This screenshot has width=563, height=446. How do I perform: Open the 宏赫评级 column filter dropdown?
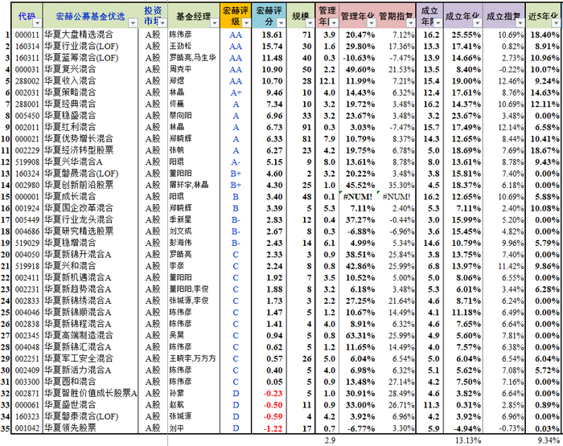(246, 23)
